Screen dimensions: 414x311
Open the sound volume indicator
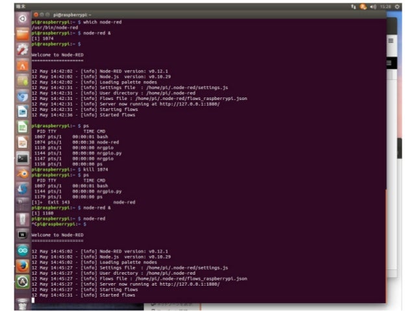pyautogui.click(x=373, y=6)
